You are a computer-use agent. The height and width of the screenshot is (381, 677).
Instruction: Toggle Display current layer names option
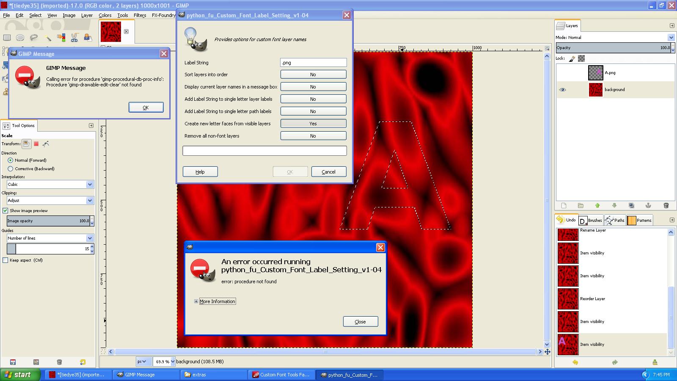[313, 87]
